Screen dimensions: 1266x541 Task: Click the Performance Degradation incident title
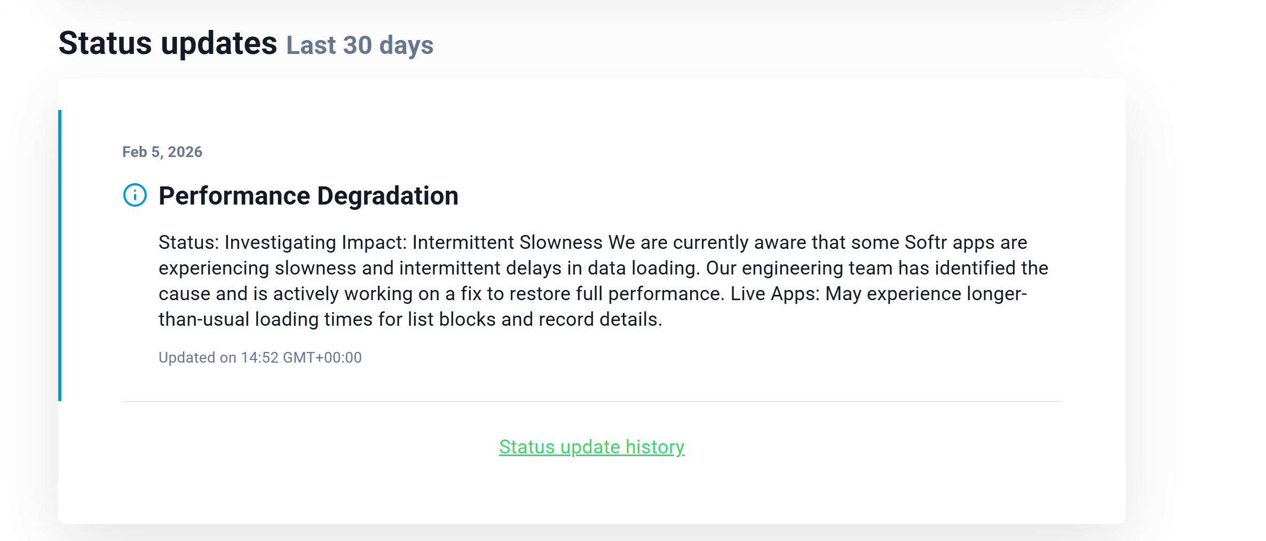[x=308, y=196]
